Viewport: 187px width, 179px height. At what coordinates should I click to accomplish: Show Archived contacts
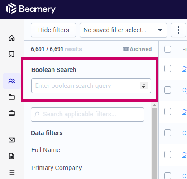pyautogui.click(x=137, y=49)
